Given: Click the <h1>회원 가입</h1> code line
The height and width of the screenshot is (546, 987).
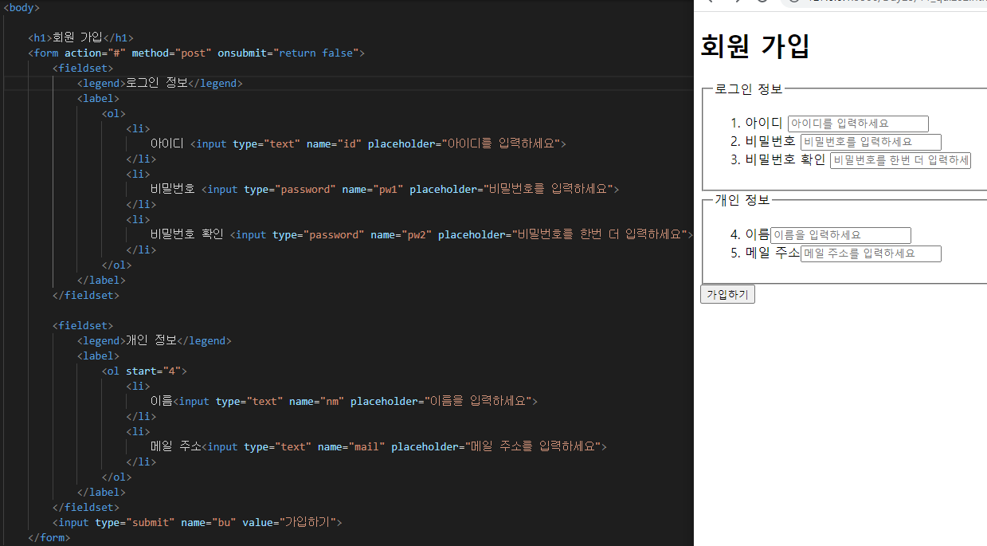Looking at the screenshot, I should pos(80,37).
